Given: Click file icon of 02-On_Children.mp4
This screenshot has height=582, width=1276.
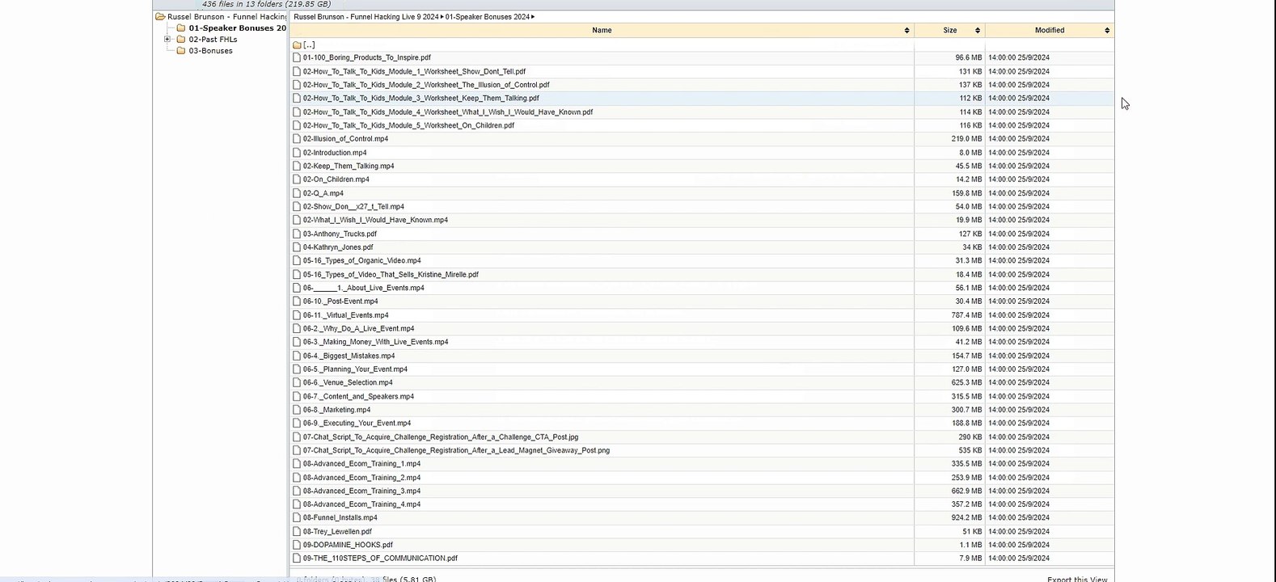Looking at the screenshot, I should [x=297, y=179].
